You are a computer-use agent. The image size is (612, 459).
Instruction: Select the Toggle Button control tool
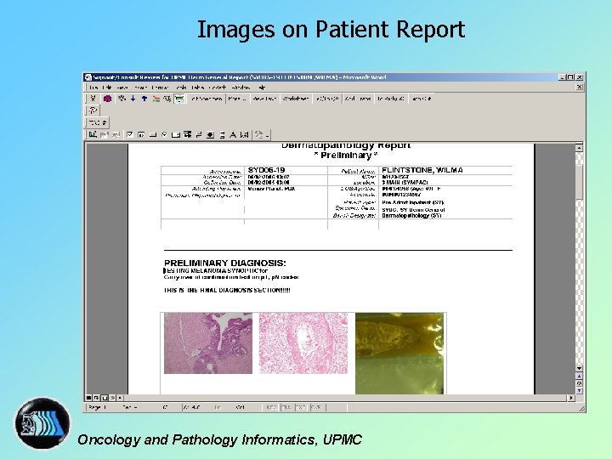(x=199, y=134)
